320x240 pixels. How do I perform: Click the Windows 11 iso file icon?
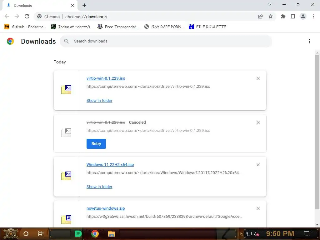click(66, 176)
